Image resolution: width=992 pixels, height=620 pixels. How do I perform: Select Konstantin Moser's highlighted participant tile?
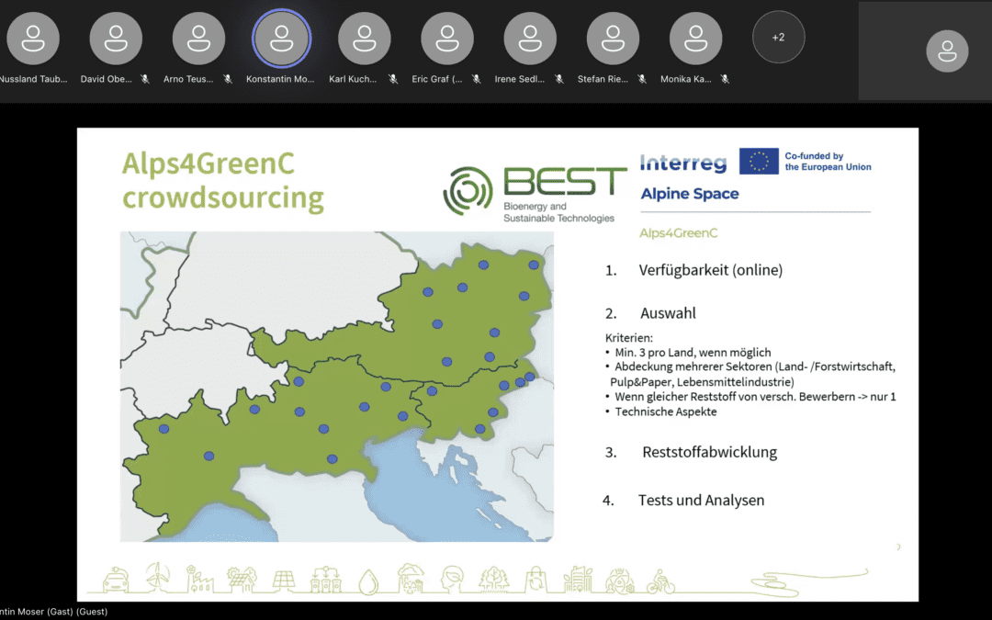(x=282, y=38)
